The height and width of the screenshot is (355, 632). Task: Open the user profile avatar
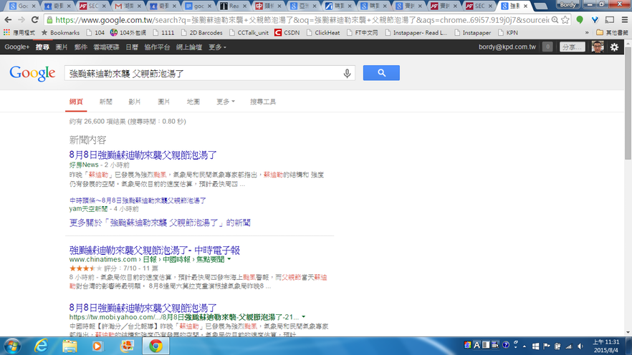(x=598, y=47)
